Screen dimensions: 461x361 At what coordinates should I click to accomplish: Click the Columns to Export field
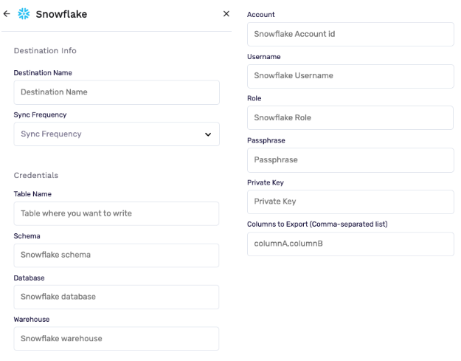pyautogui.click(x=350, y=244)
